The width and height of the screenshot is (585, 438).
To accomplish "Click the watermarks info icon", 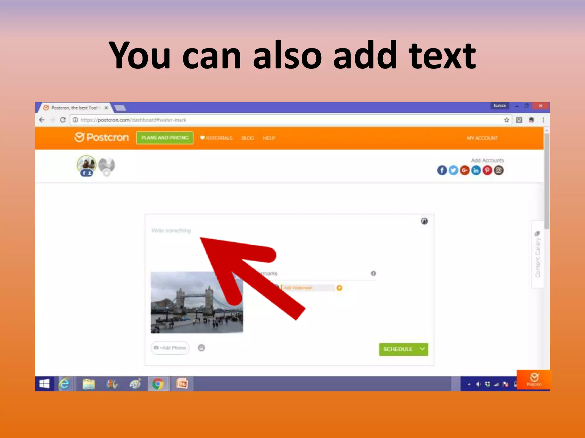I will pyautogui.click(x=373, y=273).
